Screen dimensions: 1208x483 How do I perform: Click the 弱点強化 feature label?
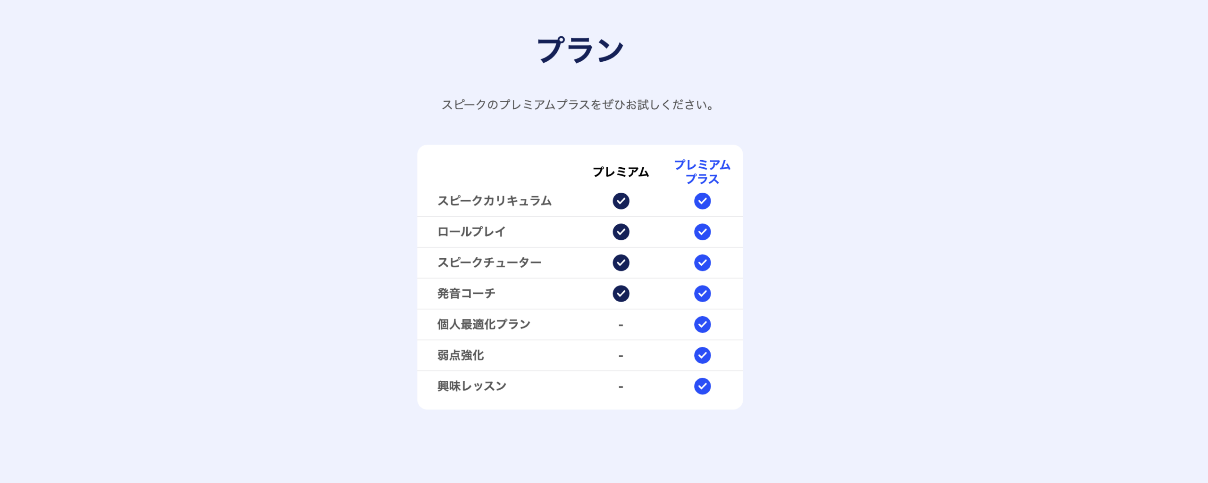(461, 355)
